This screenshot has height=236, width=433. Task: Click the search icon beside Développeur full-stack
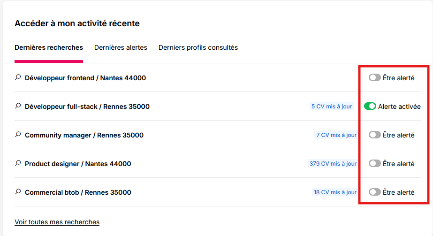point(18,106)
